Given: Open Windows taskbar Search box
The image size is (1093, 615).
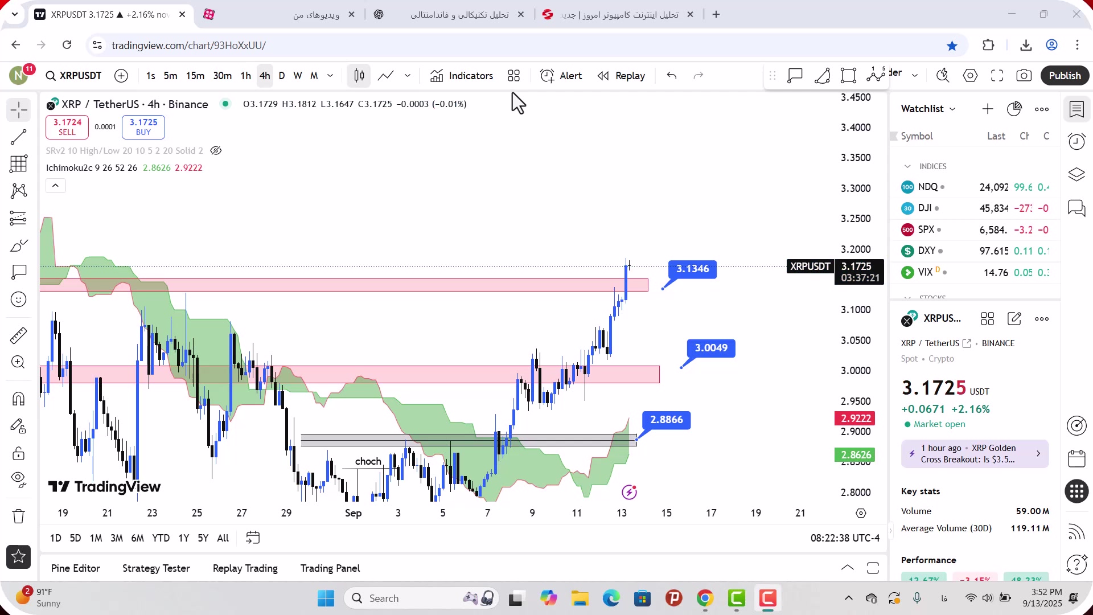Looking at the screenshot, I should pos(421,598).
